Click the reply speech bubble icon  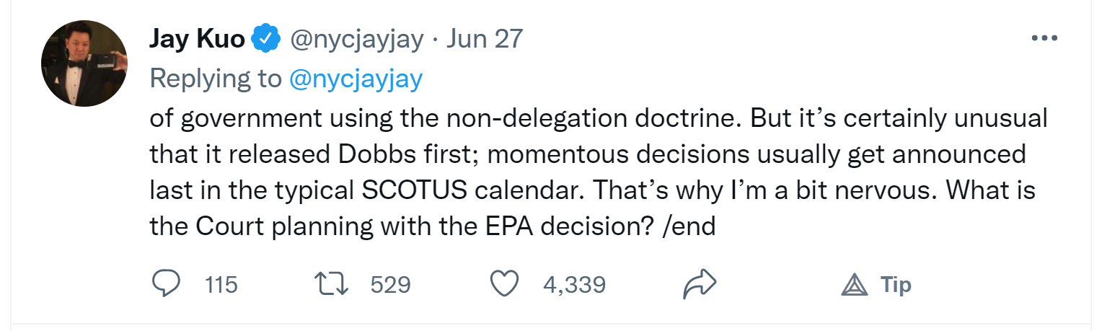tap(166, 285)
